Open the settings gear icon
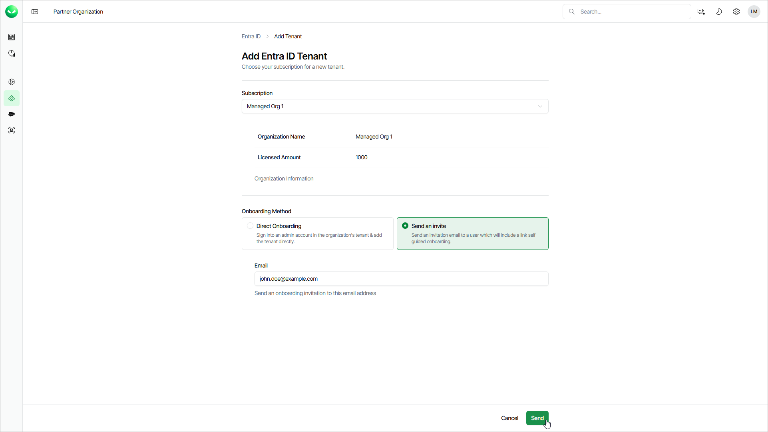 [x=736, y=12]
